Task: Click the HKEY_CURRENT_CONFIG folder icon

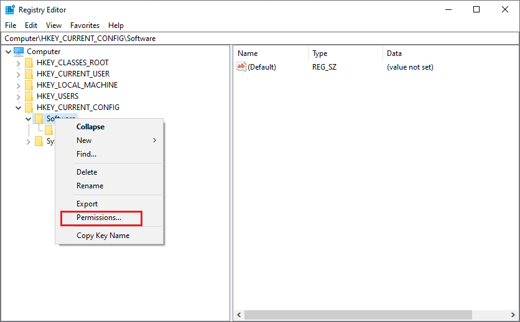Action: (29, 108)
